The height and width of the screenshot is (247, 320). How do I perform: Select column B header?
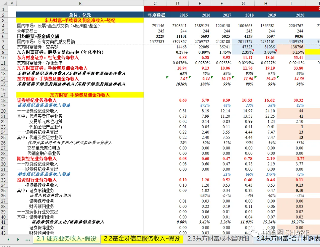(80, 3)
